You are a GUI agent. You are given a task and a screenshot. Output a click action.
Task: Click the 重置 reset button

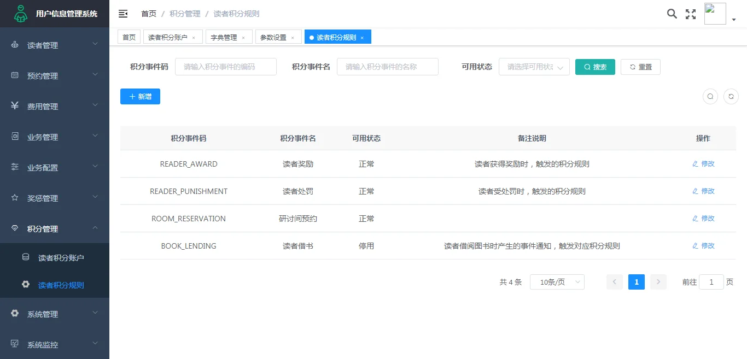tap(640, 67)
